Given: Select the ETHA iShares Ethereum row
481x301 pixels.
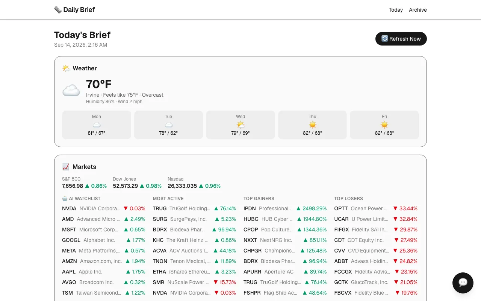Looking at the screenshot, I should [194, 272].
